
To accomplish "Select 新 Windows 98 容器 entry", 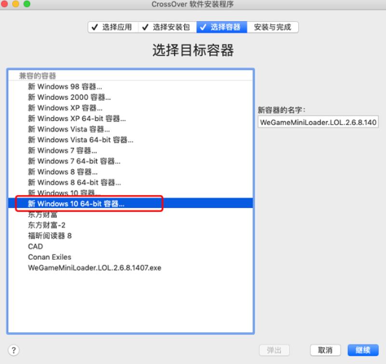I will pos(130,86).
